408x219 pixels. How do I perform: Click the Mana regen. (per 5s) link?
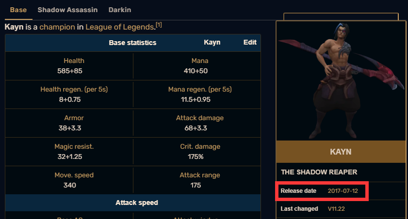[200, 89]
